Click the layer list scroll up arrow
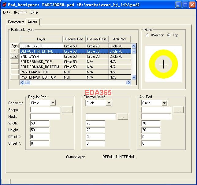The height and width of the screenshot is (185, 197). click(x=134, y=46)
